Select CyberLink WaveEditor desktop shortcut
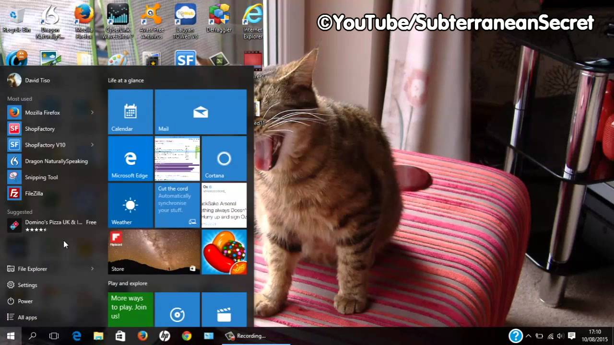This screenshot has width=614, height=345. pyautogui.click(x=118, y=22)
